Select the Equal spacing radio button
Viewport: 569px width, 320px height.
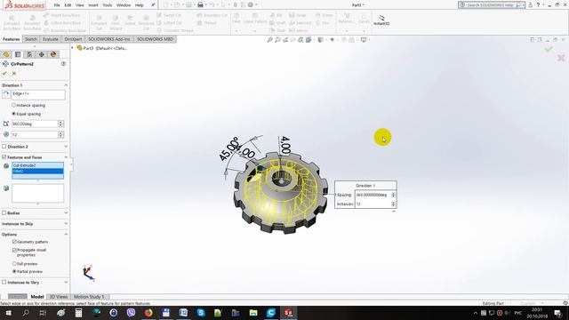point(14,114)
